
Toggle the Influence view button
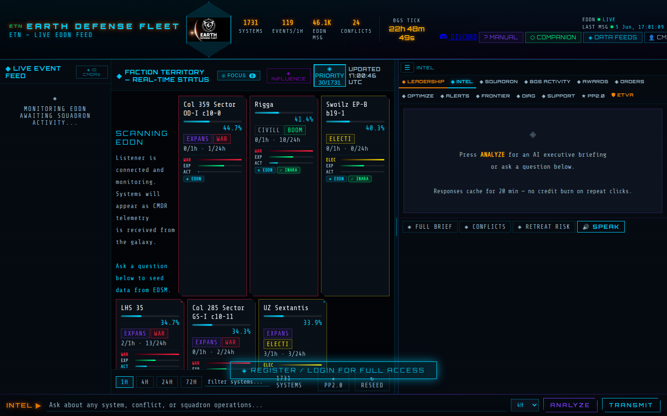point(289,76)
